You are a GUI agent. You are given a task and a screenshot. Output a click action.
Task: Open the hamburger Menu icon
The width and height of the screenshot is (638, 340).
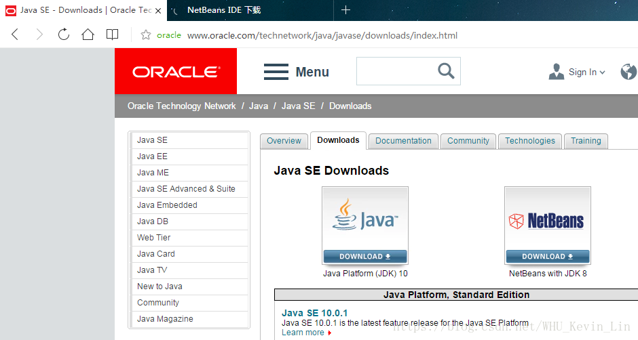[x=276, y=72]
